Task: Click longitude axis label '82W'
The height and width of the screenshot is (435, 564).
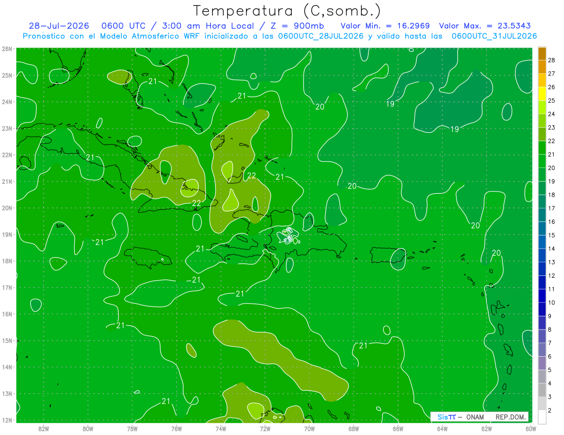Action: (x=43, y=428)
